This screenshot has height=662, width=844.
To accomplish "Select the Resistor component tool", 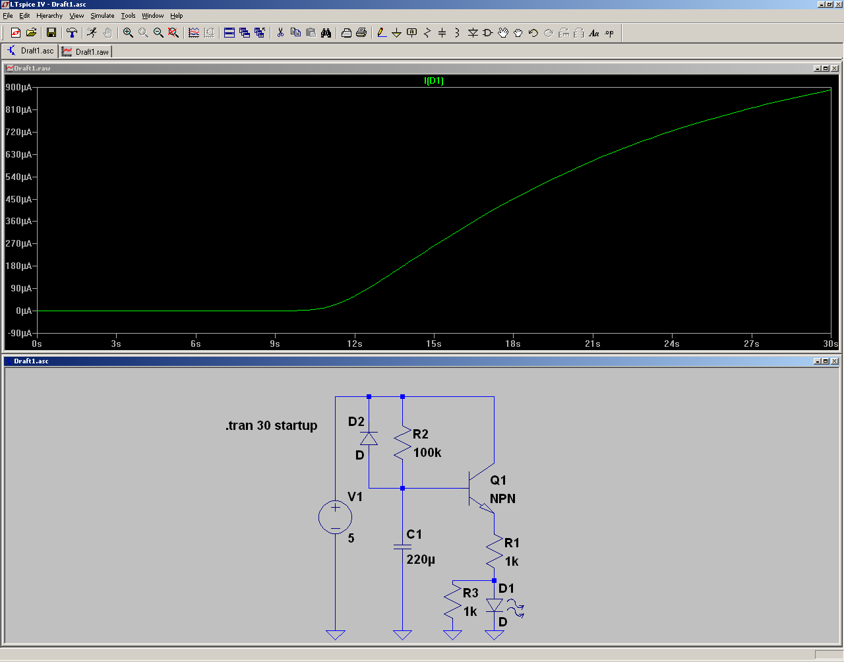I will click(427, 32).
